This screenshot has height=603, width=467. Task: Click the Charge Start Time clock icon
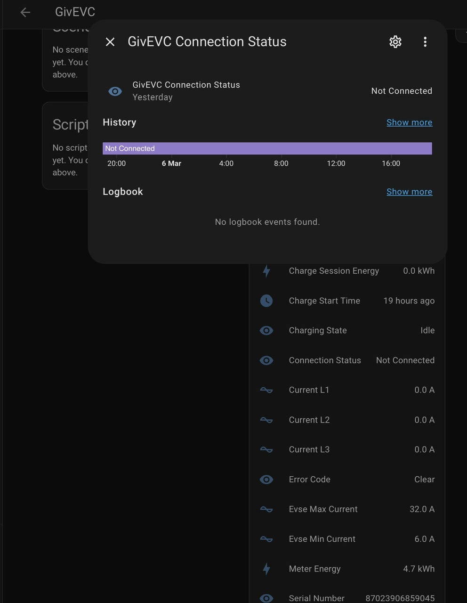(266, 301)
